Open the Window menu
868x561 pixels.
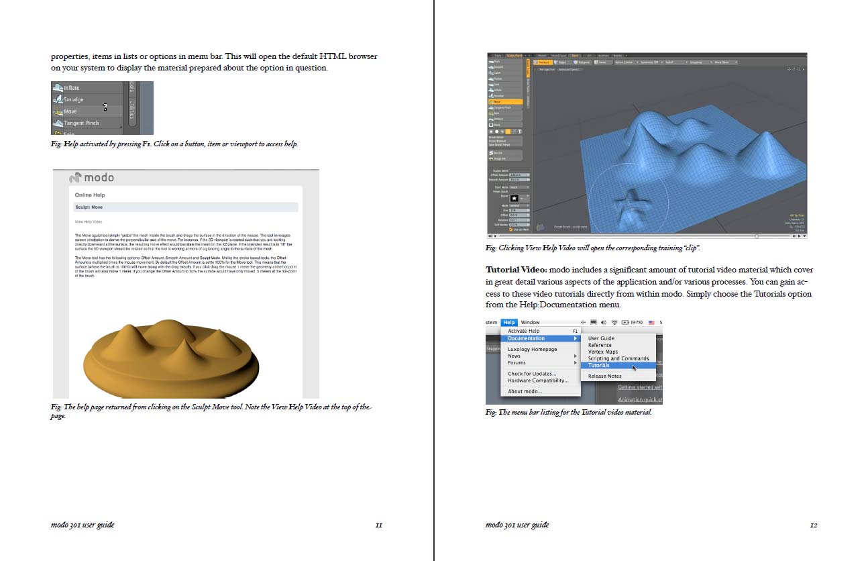530,323
